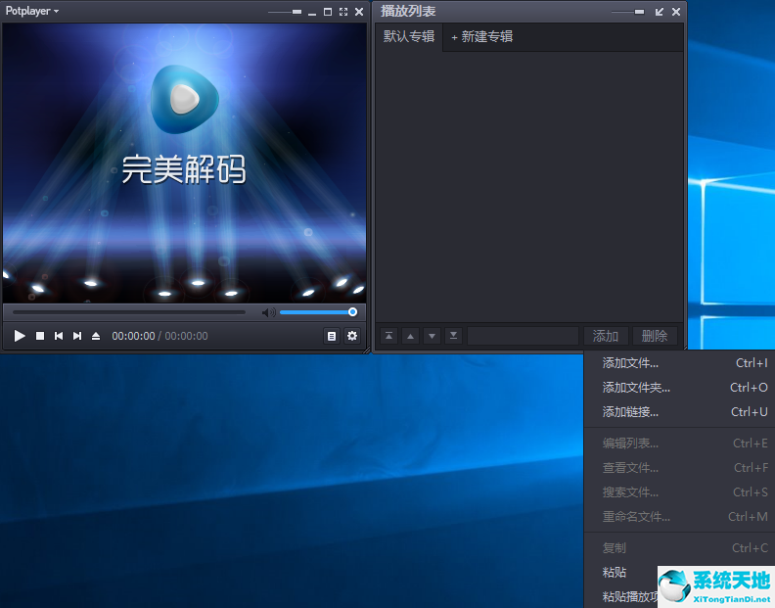Open the player settings gear

point(352,336)
